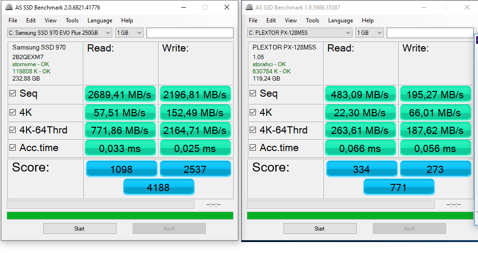Click the Seq read result 483,09 MB/s
This screenshot has height=253, width=478.
361,94
